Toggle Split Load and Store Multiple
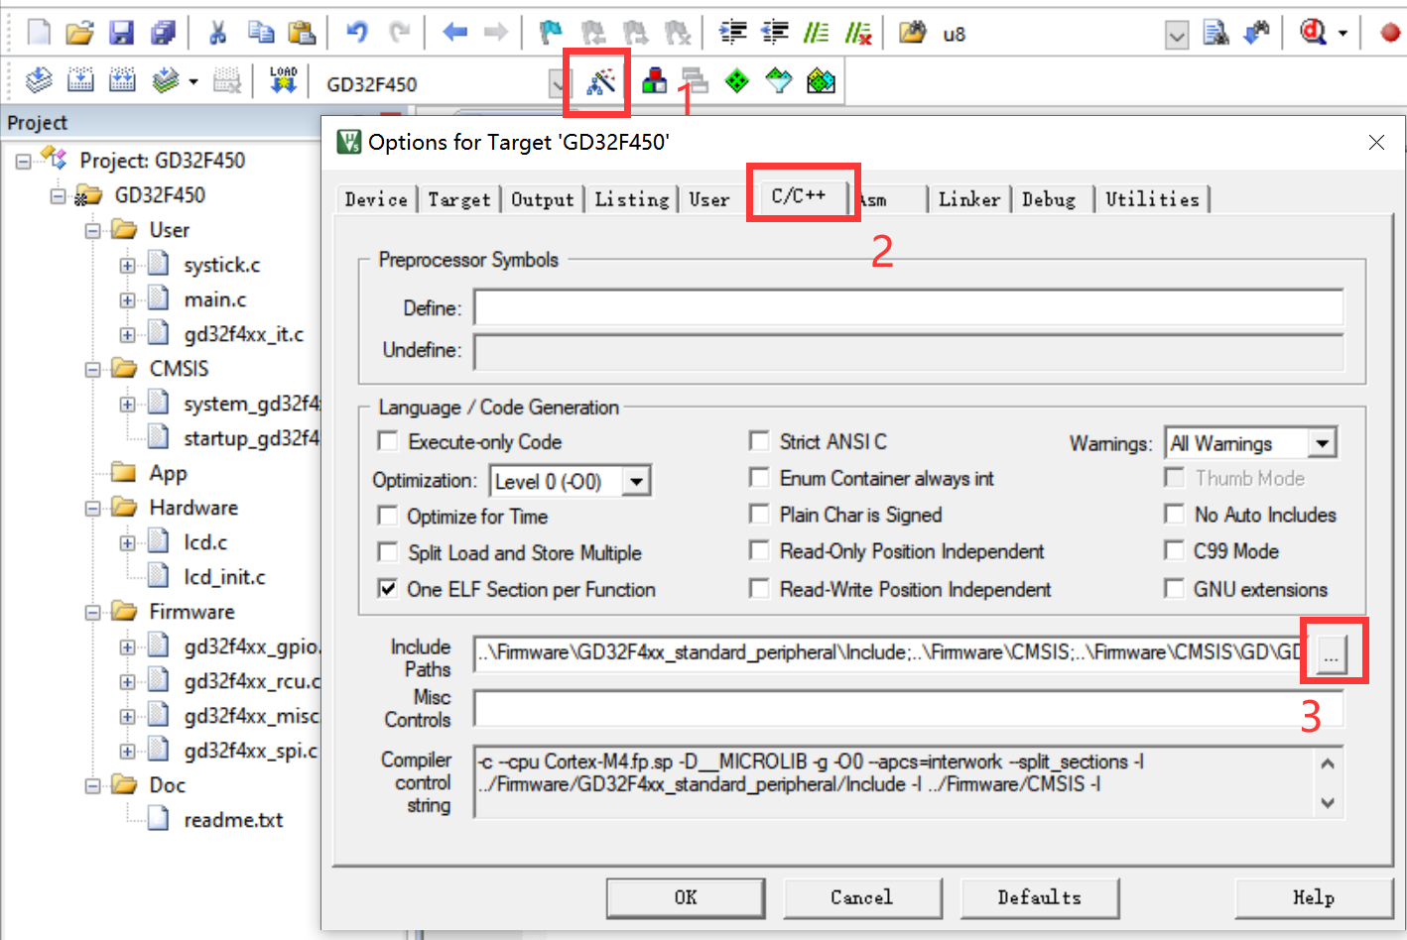 coord(388,552)
